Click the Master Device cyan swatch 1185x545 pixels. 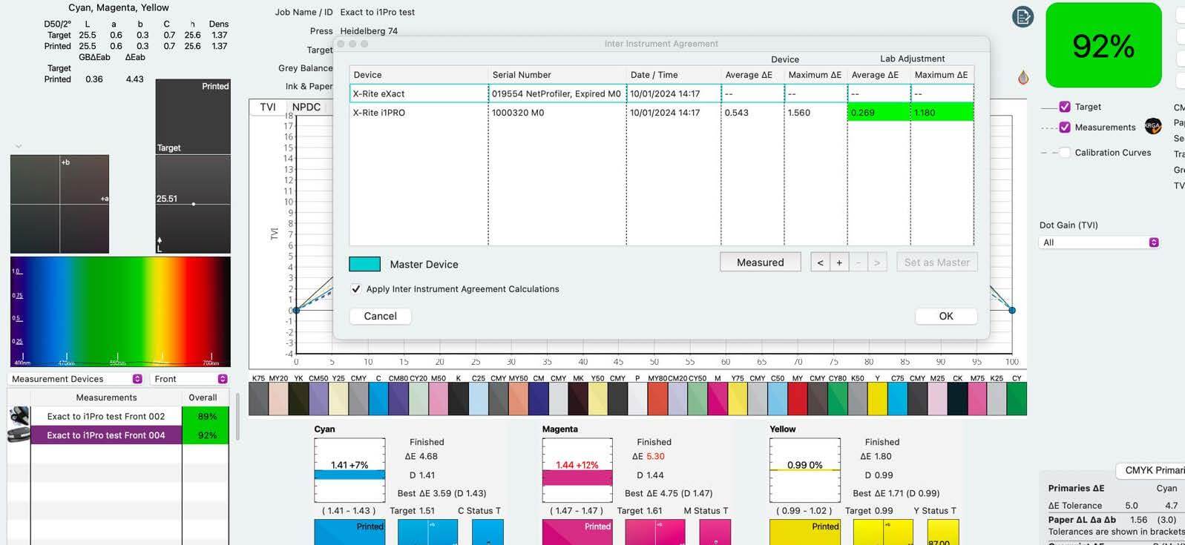tap(365, 264)
